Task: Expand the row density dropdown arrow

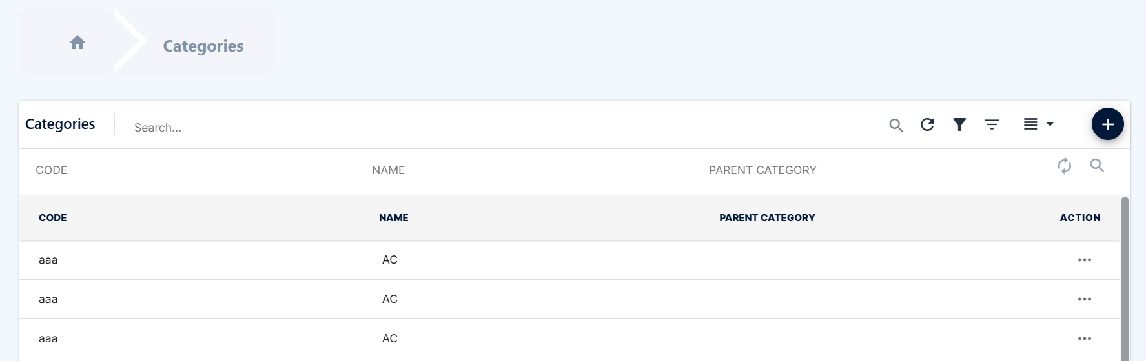Action: tap(1050, 124)
